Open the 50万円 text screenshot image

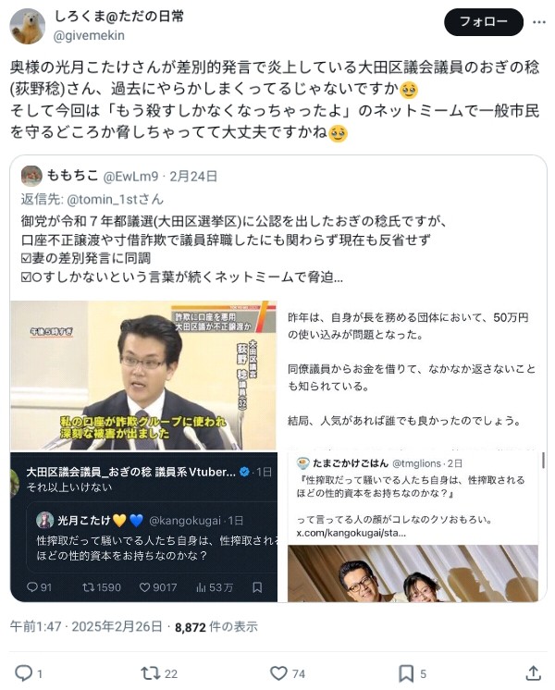pyautogui.click(x=413, y=376)
